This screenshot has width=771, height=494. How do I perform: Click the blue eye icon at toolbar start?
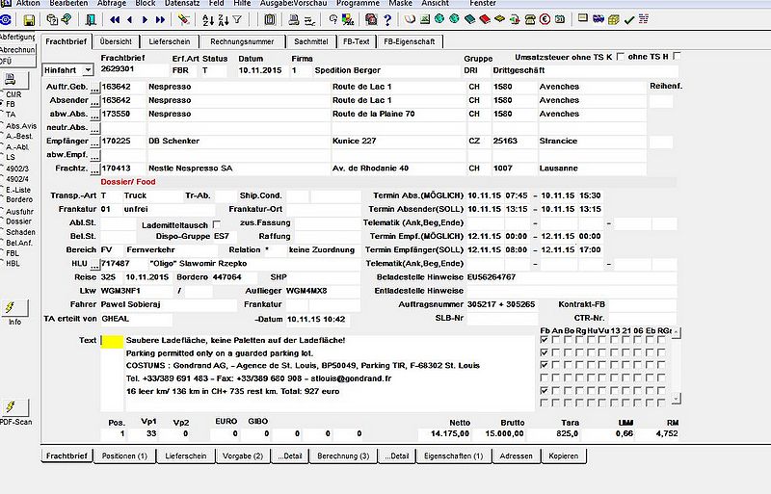6,20
